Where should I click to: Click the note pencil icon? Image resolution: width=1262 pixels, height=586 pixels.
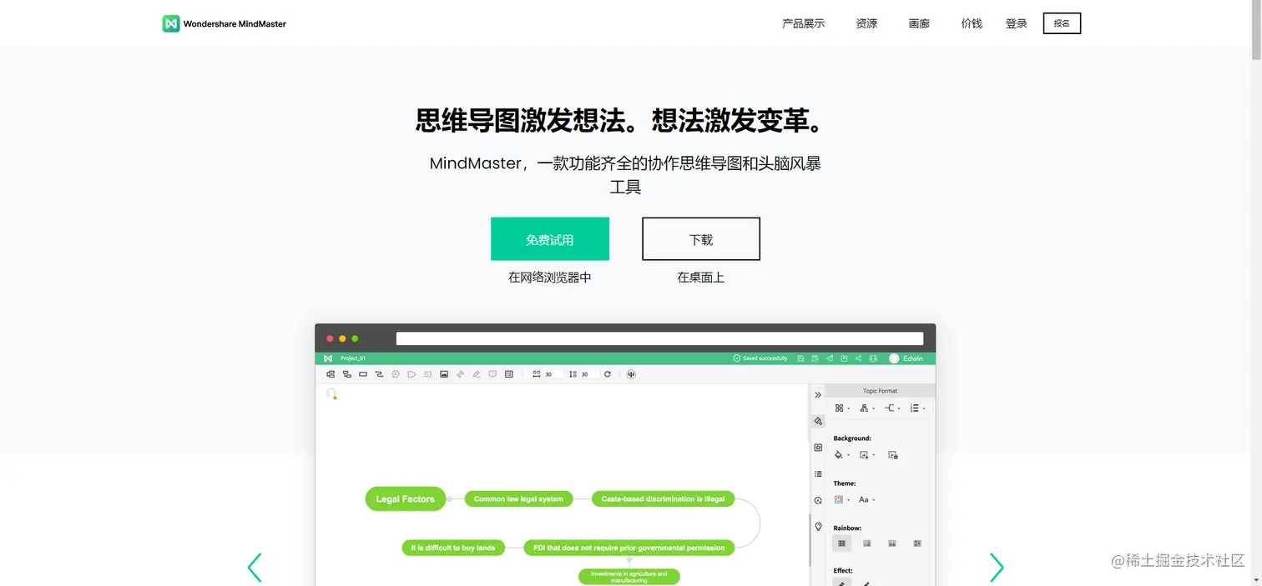pyautogui.click(x=477, y=374)
